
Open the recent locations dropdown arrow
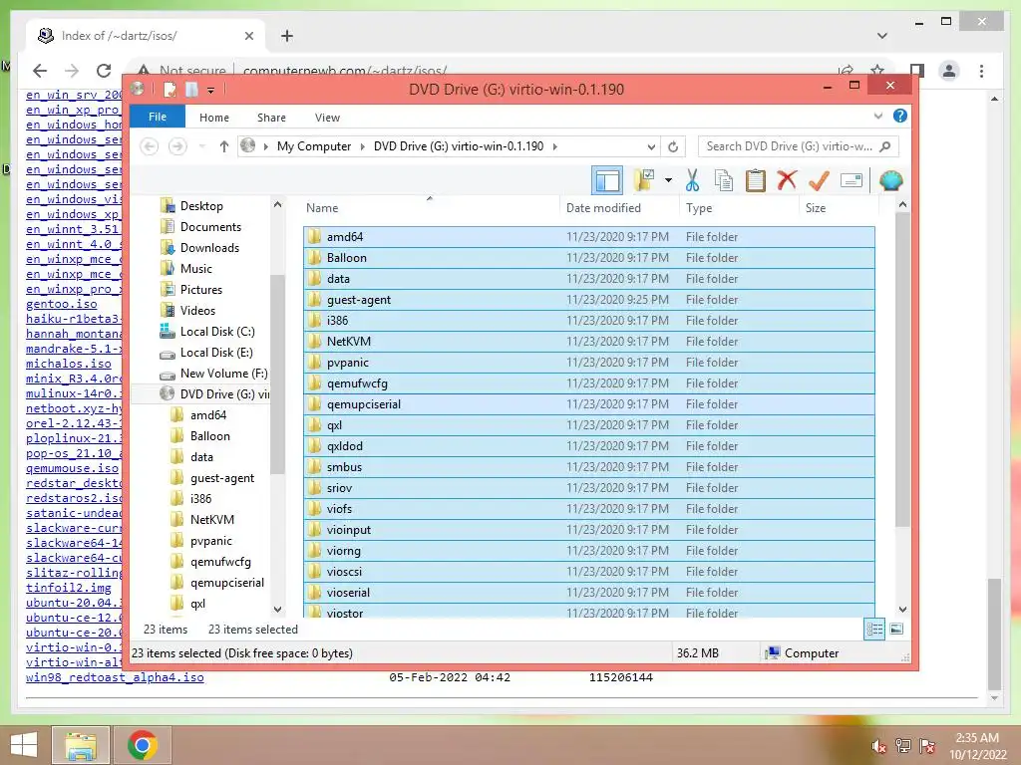point(202,146)
